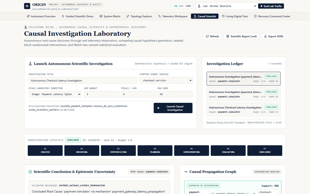The height and width of the screenshot is (194, 310).
Task: Click the 04 PLANNING lifecycle step
Action: [x=155, y=151]
